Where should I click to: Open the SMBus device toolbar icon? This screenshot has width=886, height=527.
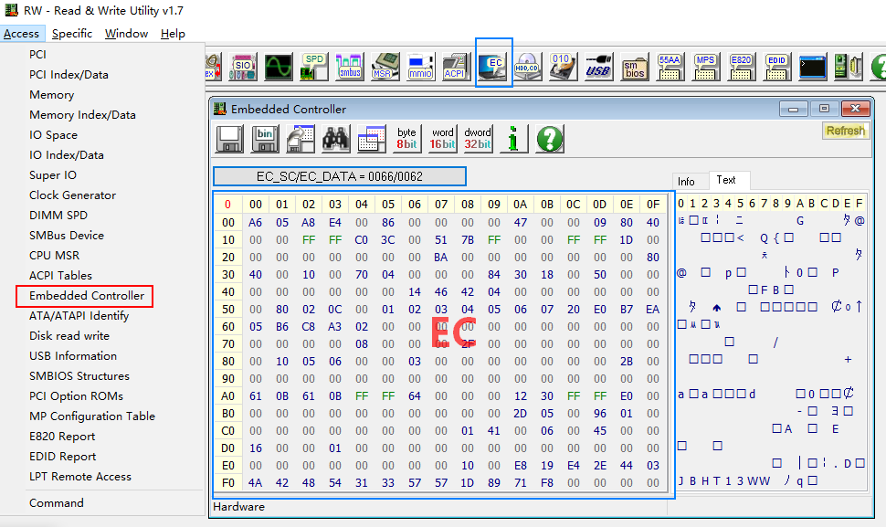(349, 67)
